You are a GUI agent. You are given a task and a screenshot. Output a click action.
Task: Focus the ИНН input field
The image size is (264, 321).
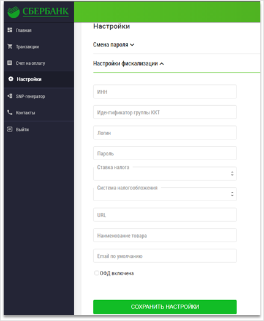(x=165, y=92)
